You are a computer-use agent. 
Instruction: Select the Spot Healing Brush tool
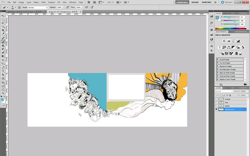point(3,38)
